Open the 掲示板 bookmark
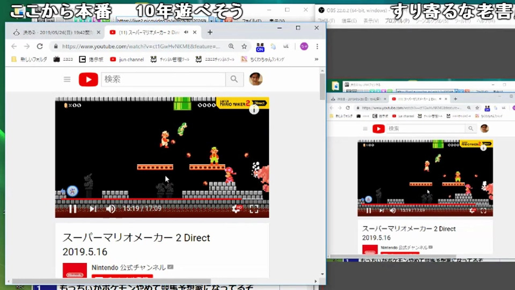Image resolution: width=515 pixels, height=290 pixels. [91, 59]
